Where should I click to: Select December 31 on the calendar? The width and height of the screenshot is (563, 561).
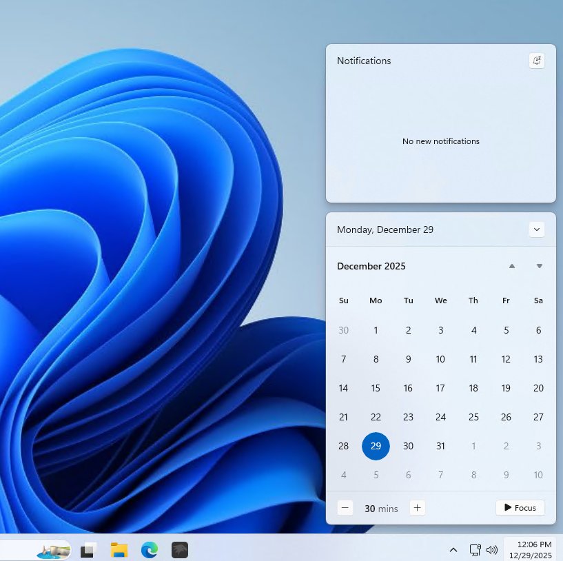[x=441, y=446]
